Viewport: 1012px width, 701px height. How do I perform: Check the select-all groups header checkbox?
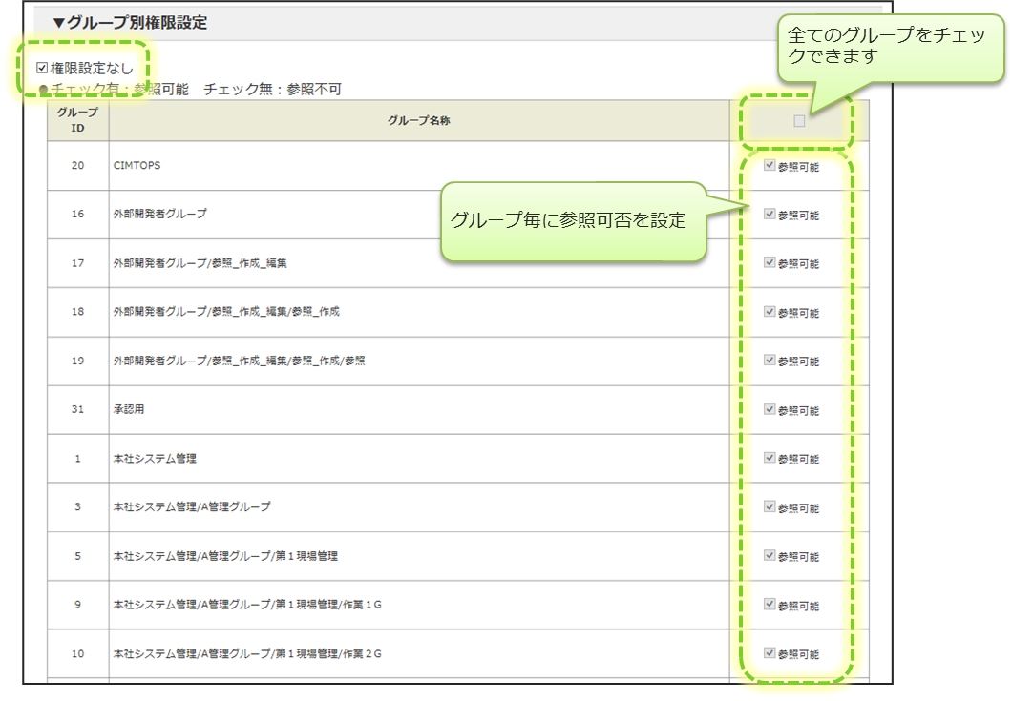799,121
